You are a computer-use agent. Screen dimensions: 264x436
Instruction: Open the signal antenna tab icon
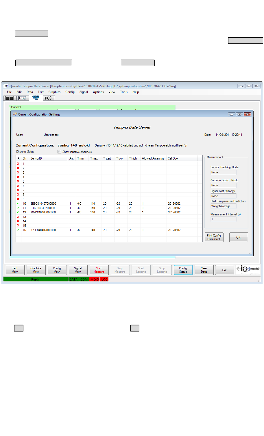click(49, 98)
